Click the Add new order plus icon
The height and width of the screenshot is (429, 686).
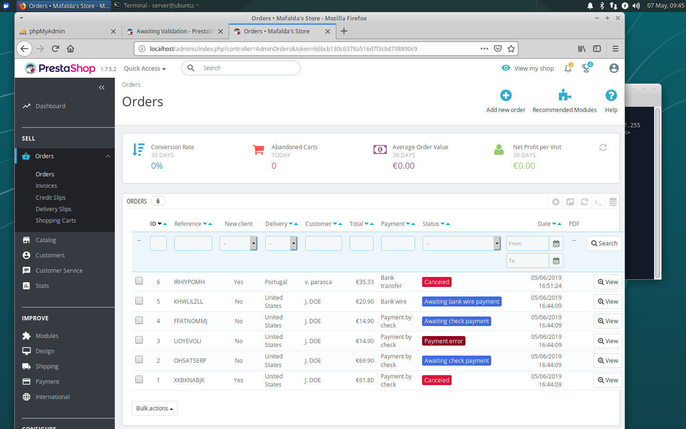506,95
